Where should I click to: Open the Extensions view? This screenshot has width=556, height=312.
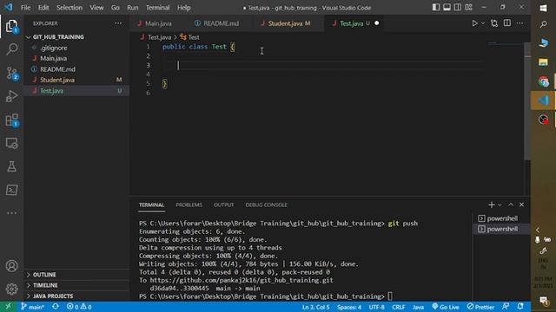(11, 120)
